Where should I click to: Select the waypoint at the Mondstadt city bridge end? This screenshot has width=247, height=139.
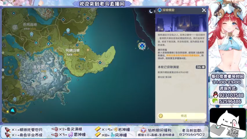tap(63, 19)
